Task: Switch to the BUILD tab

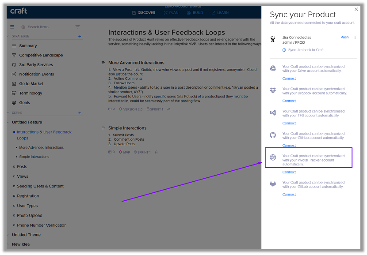Action: [x=195, y=13]
